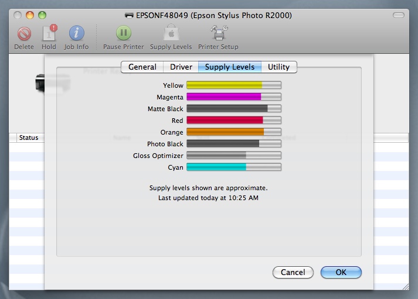This screenshot has height=299, width=418.
Task: Click the Cancel button
Action: coord(293,272)
